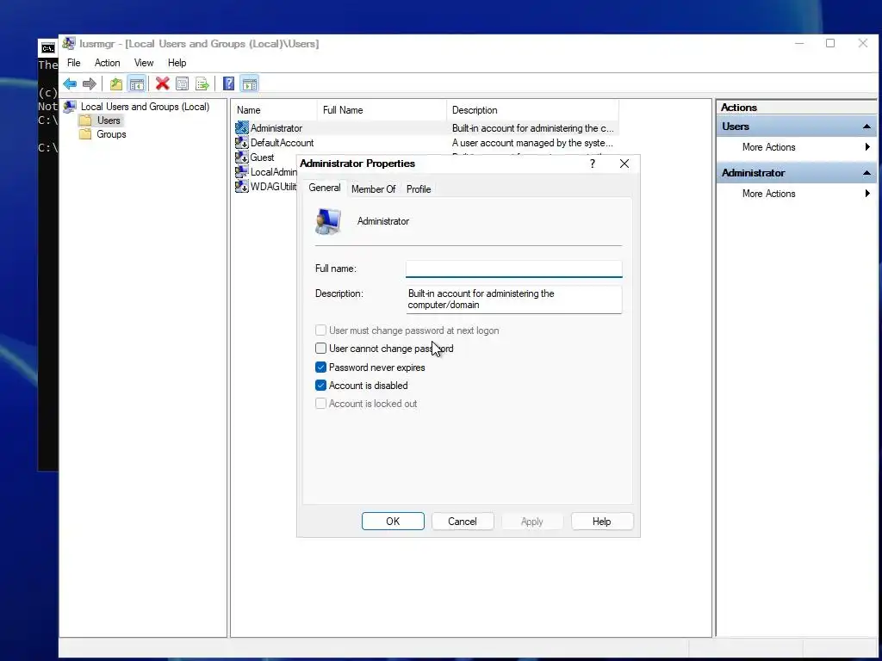This screenshot has width=882, height=661.
Task: Open the File menu
Action: (x=74, y=62)
